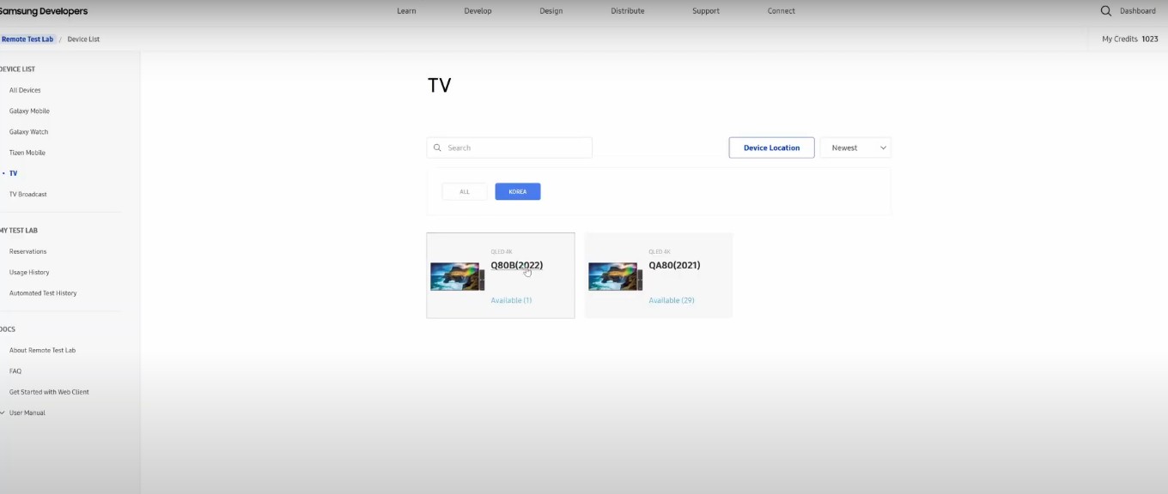Go to the Dashboard link
1168x494 pixels.
pyautogui.click(x=1138, y=11)
